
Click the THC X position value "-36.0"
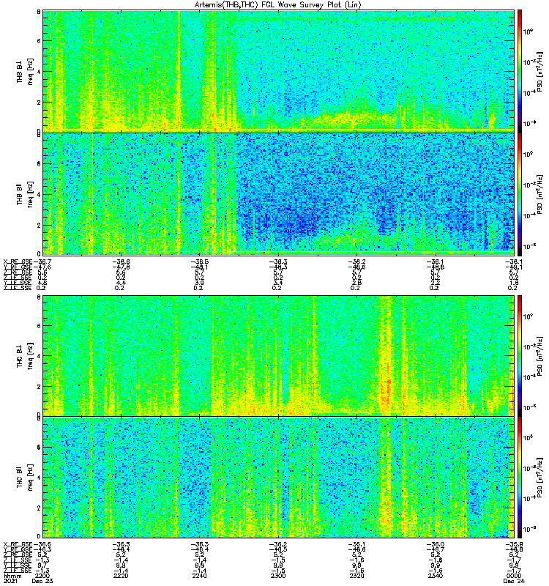coord(436,544)
